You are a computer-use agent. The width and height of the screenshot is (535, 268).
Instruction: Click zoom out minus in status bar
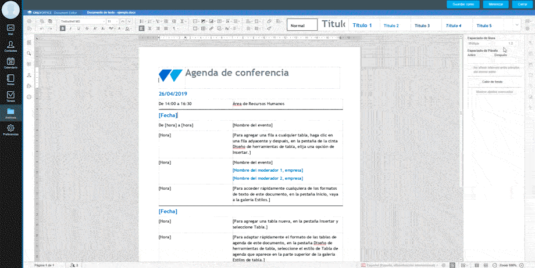495,265
